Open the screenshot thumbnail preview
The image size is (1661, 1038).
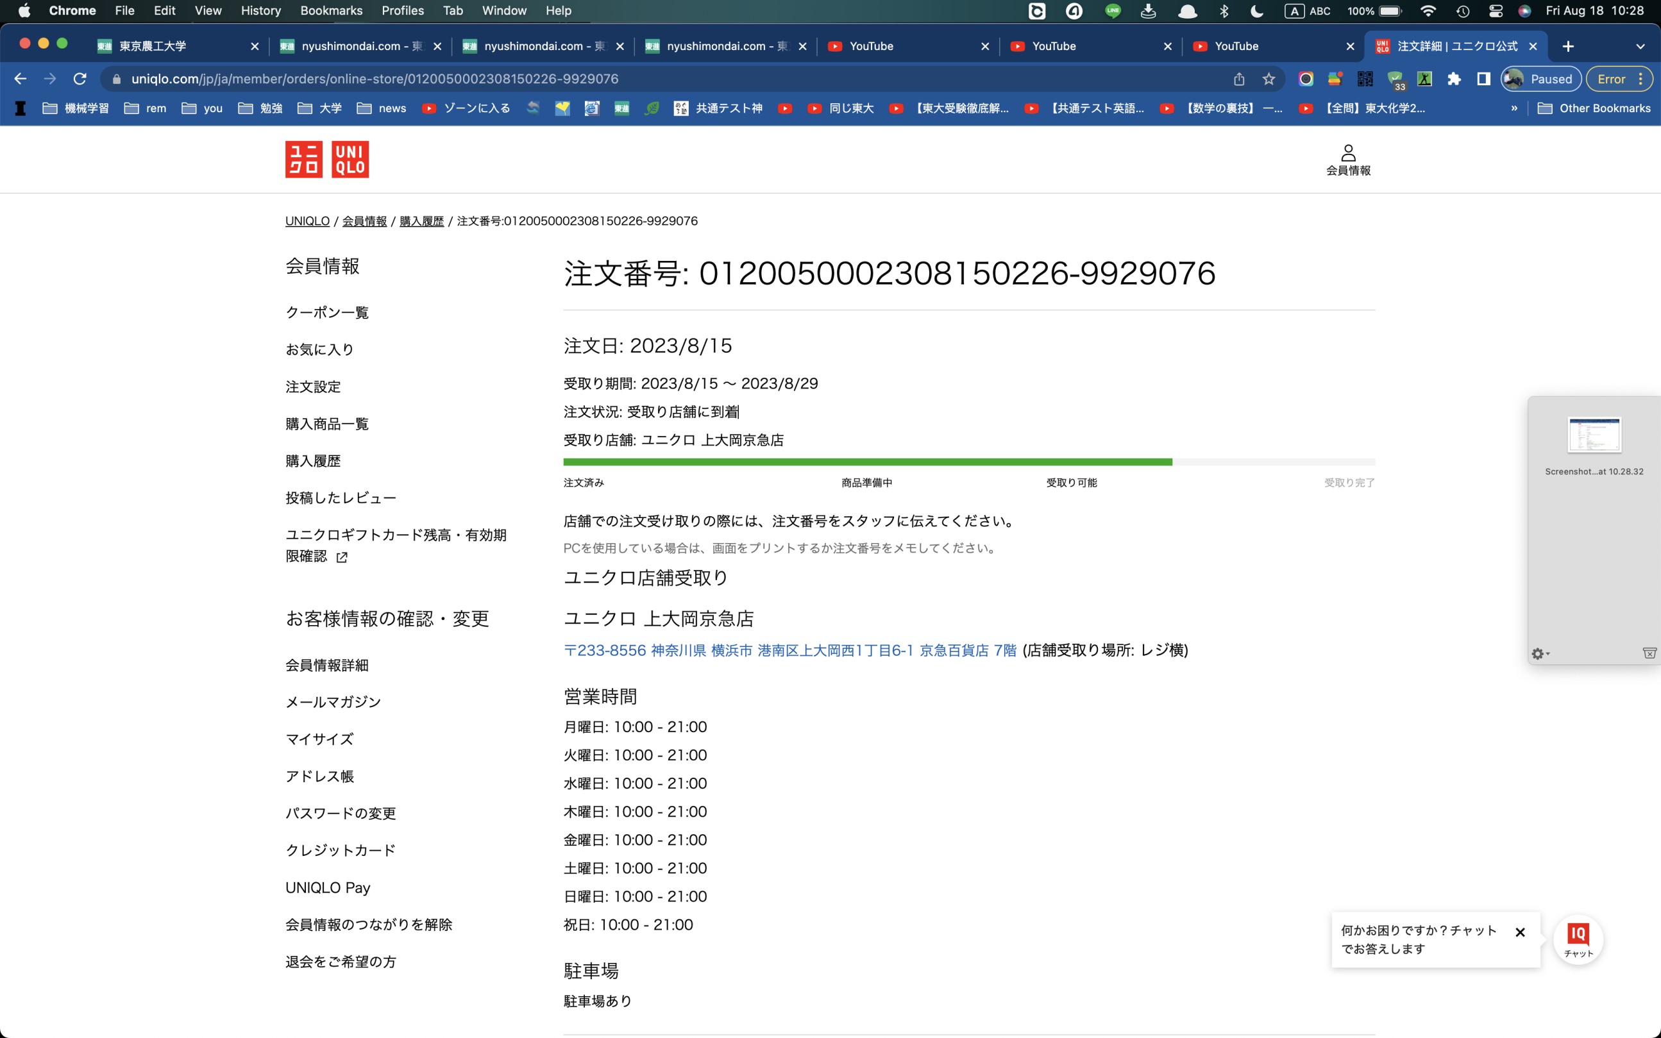(1594, 435)
